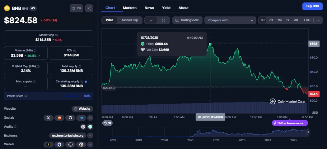The image size is (327, 149).
Task: Open chart more options ellipsis
Action: pos(318,20)
